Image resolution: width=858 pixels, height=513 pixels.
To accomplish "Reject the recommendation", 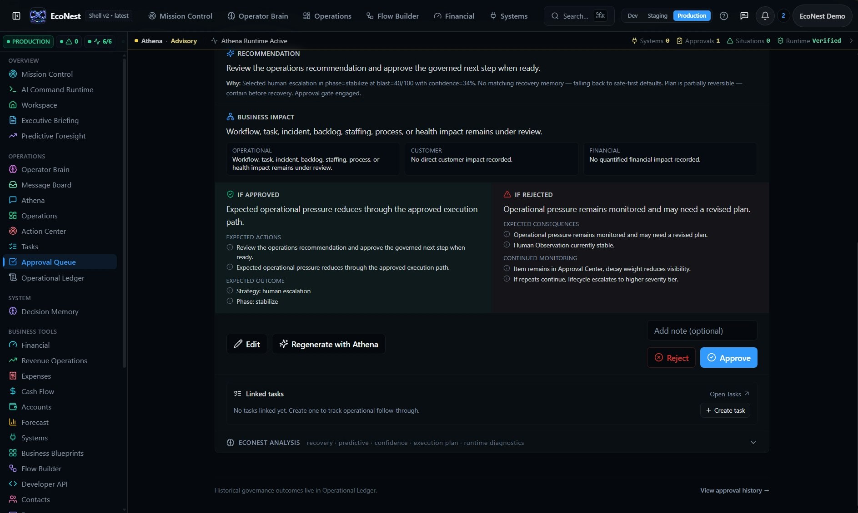I will tap(671, 358).
